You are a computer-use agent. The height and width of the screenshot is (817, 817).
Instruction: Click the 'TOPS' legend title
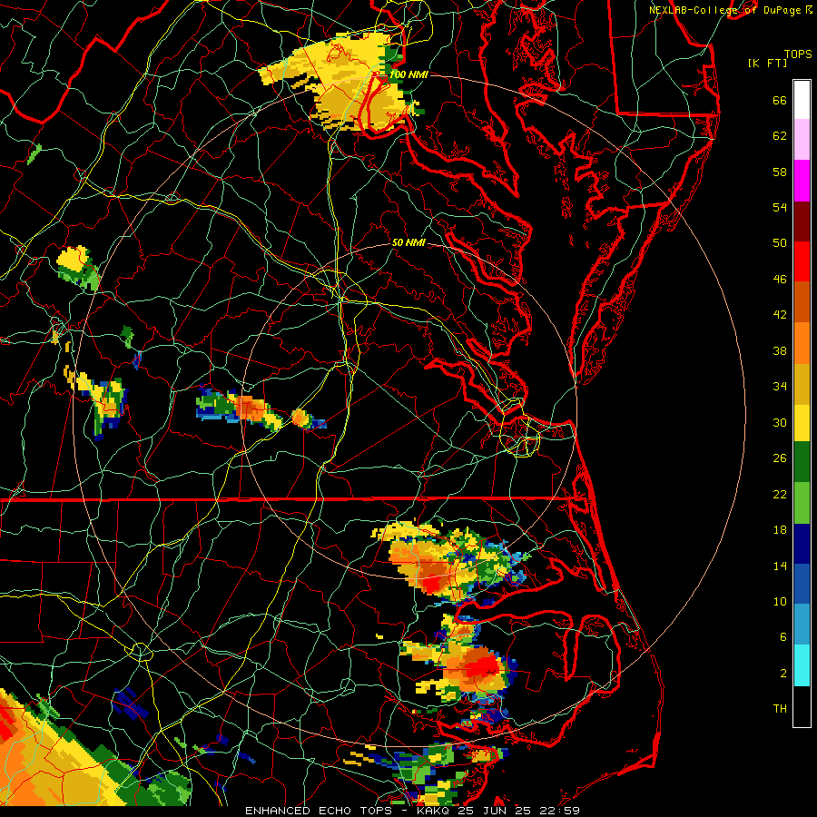click(x=798, y=54)
